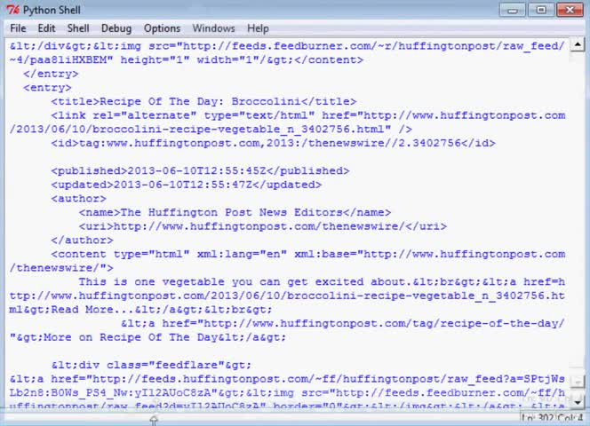The width and height of the screenshot is (590, 426).
Task: Open the Debug menu
Action: pos(116,28)
